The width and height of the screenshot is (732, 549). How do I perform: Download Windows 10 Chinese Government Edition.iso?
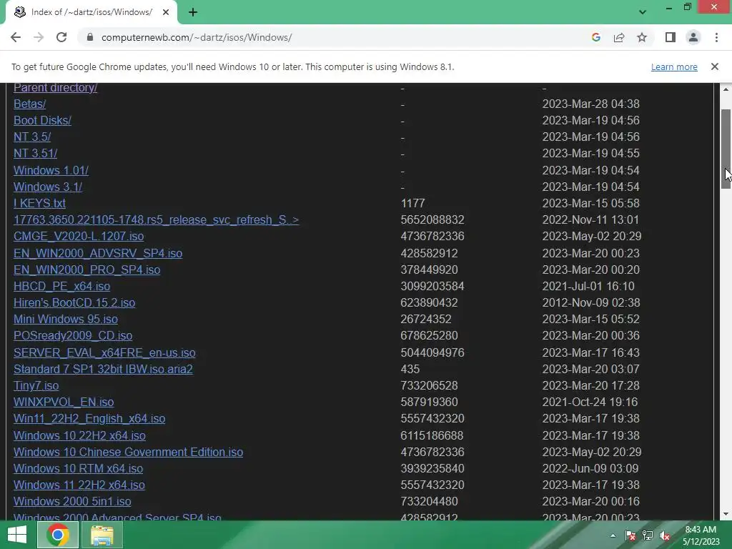[129, 452]
